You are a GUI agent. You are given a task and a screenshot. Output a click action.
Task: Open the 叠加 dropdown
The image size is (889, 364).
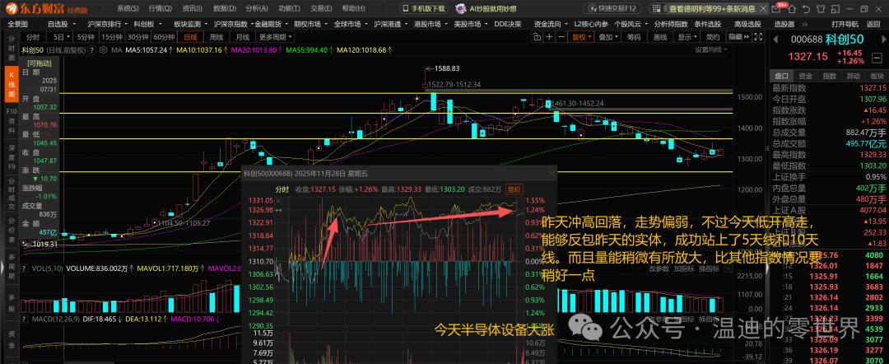(x=607, y=37)
